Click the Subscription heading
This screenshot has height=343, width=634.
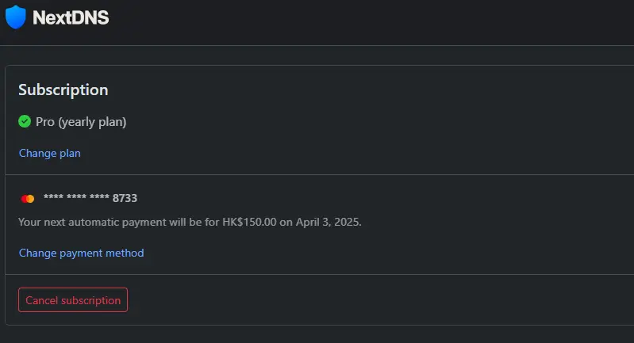pos(63,90)
